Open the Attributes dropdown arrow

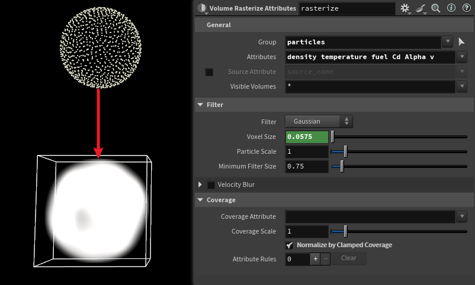(x=462, y=57)
